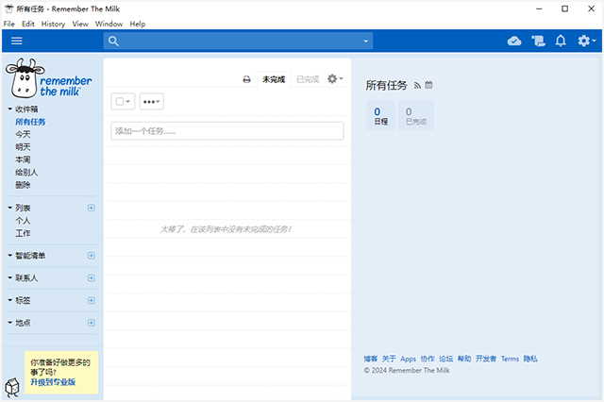
Task: Open the list options gear dropdown
Action: click(335, 79)
